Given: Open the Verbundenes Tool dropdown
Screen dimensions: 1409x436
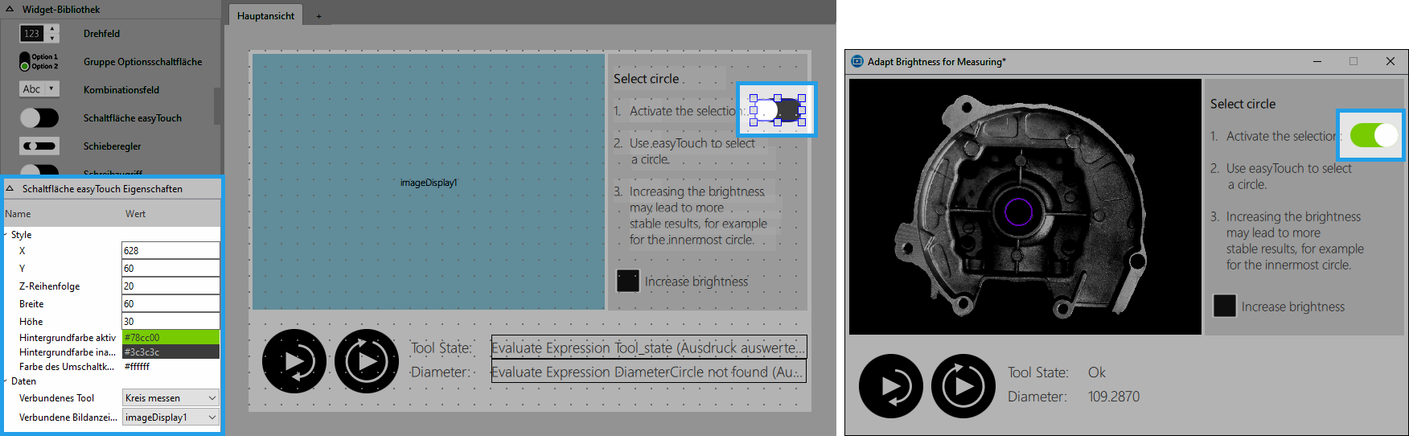Looking at the screenshot, I should [x=170, y=398].
